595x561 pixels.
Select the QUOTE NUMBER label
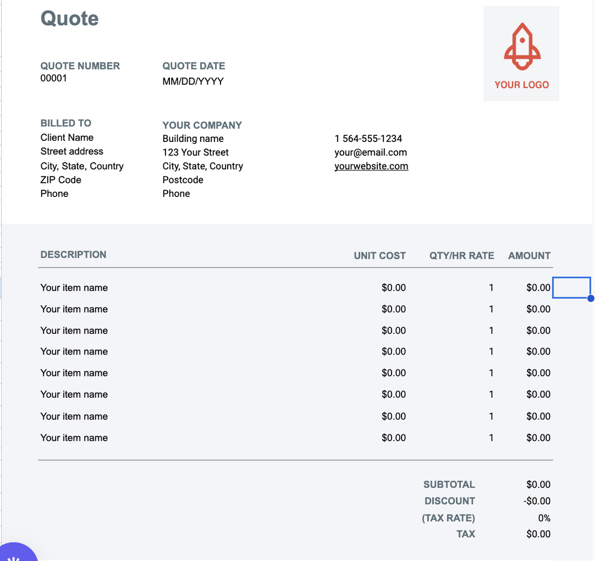pyautogui.click(x=80, y=66)
